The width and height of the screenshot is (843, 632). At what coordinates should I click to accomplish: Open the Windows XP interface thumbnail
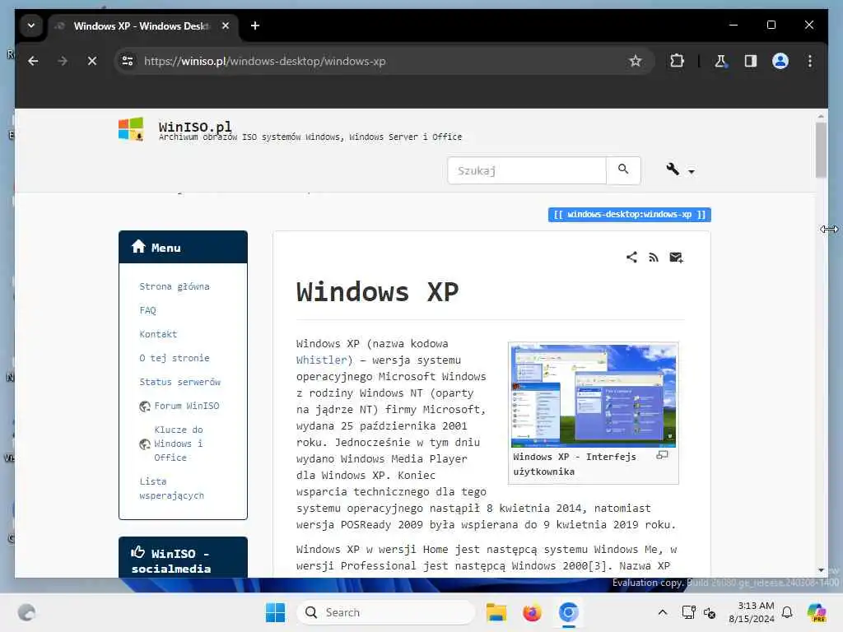coord(593,396)
